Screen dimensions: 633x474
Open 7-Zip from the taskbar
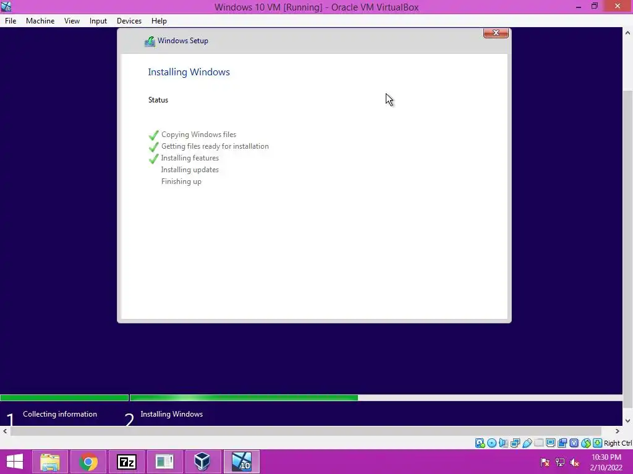(x=126, y=462)
